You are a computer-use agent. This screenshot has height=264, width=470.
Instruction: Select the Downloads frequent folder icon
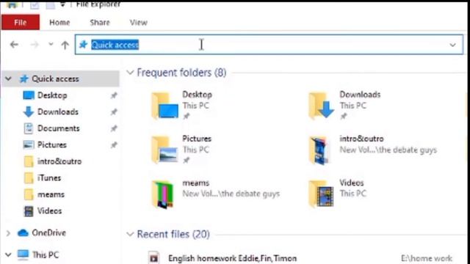pos(322,106)
